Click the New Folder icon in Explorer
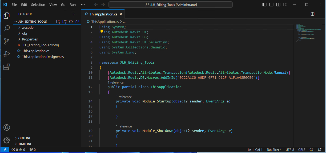 point(65,22)
